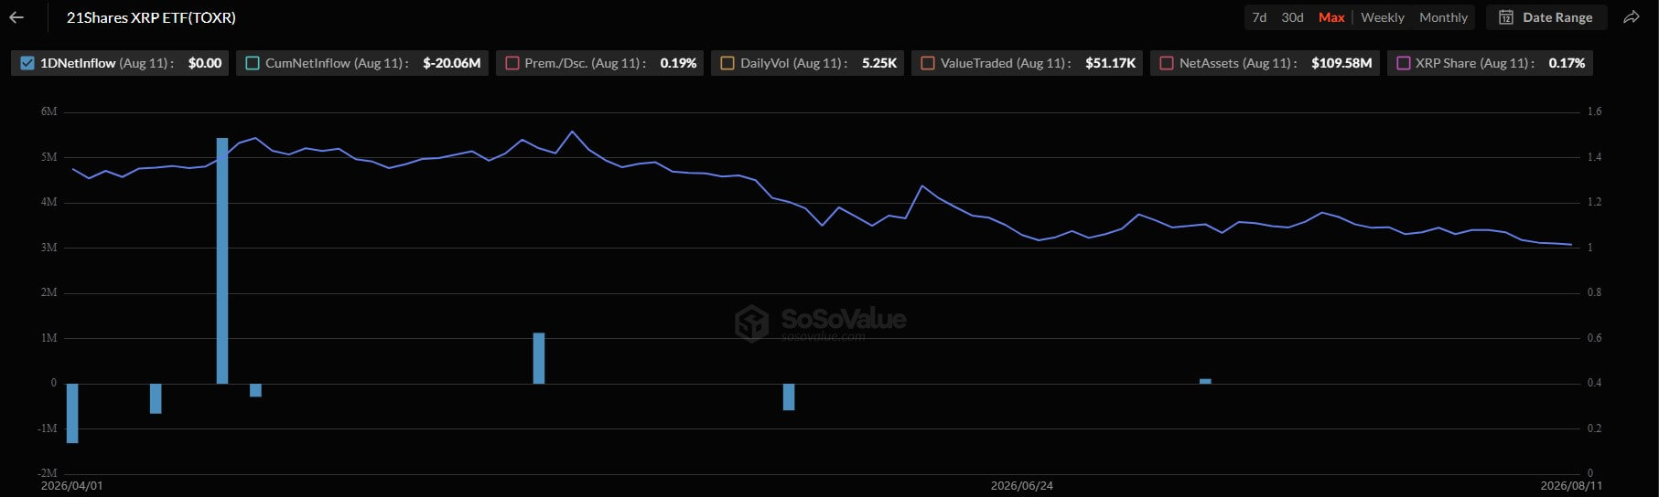Open the Date Range calendar picker
Image resolution: width=1659 pixels, height=497 pixels.
pos(1546,17)
